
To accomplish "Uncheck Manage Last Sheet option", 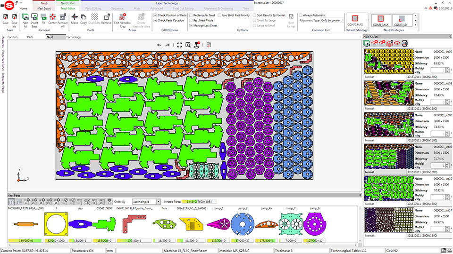I will click(191, 26).
